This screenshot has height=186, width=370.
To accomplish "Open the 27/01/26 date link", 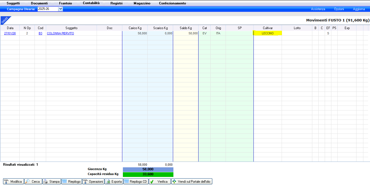I will pos(10,33).
